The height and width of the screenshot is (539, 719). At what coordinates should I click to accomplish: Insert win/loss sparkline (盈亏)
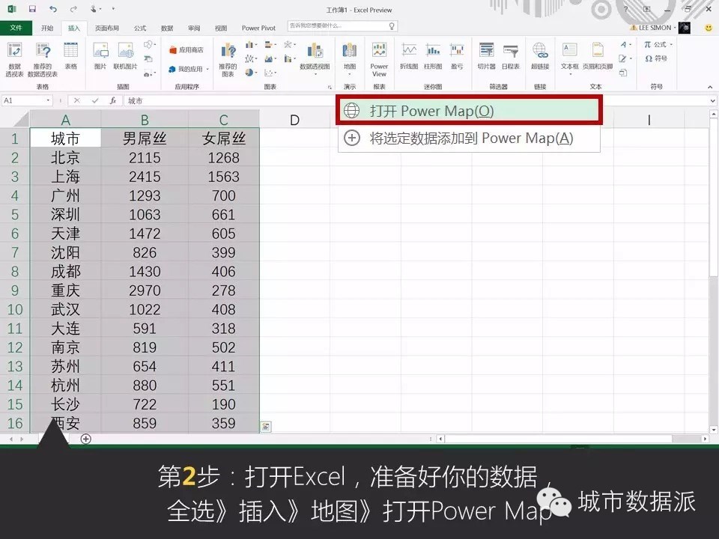457,56
